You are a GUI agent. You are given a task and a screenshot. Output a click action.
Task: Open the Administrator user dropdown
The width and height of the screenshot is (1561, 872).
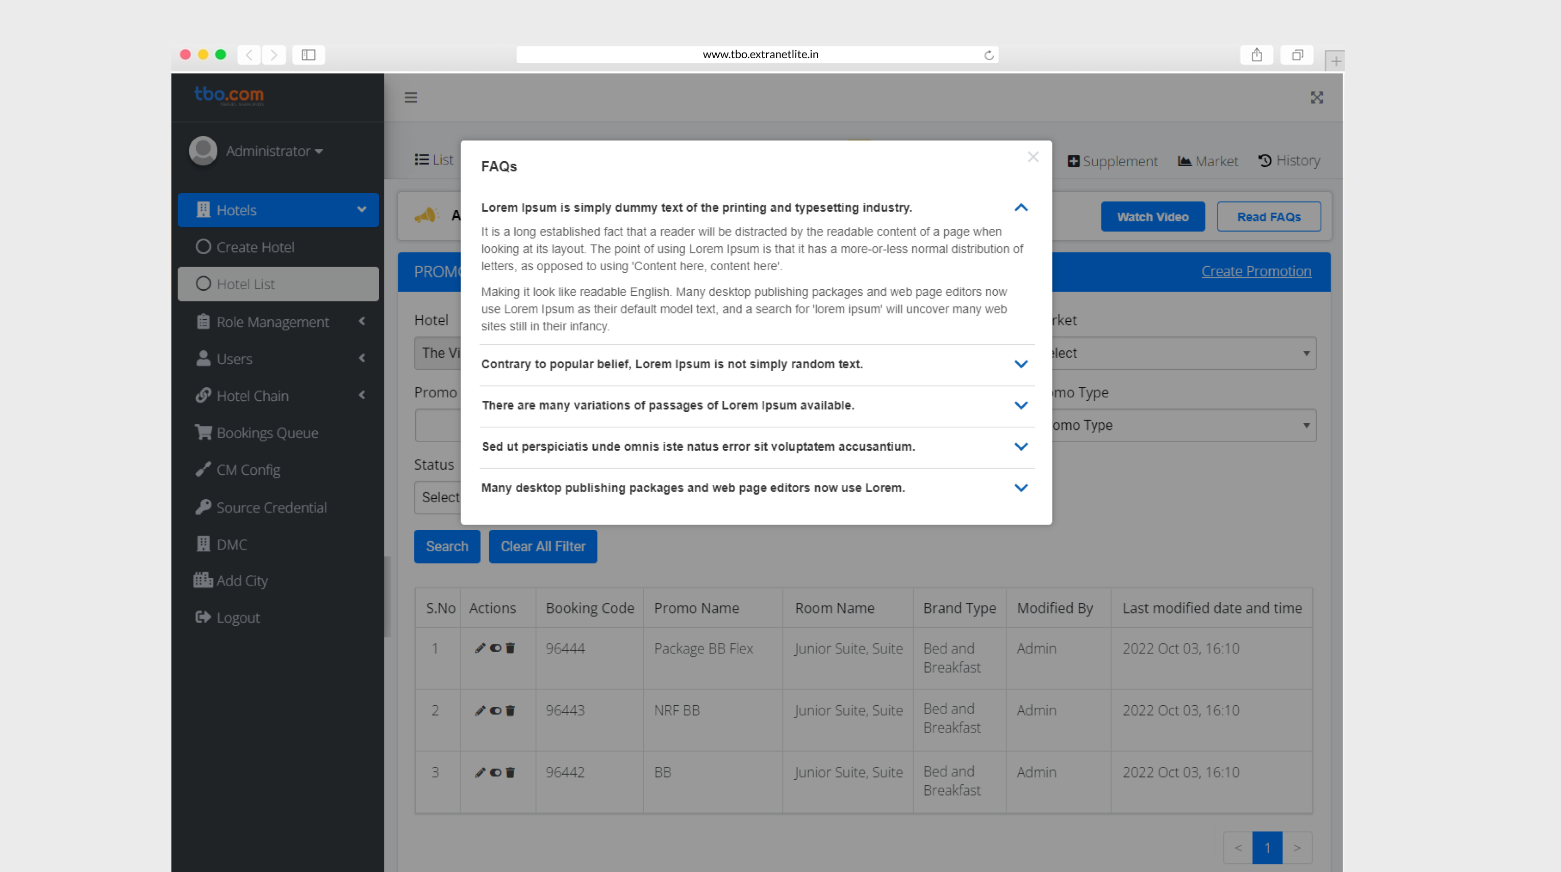point(274,151)
